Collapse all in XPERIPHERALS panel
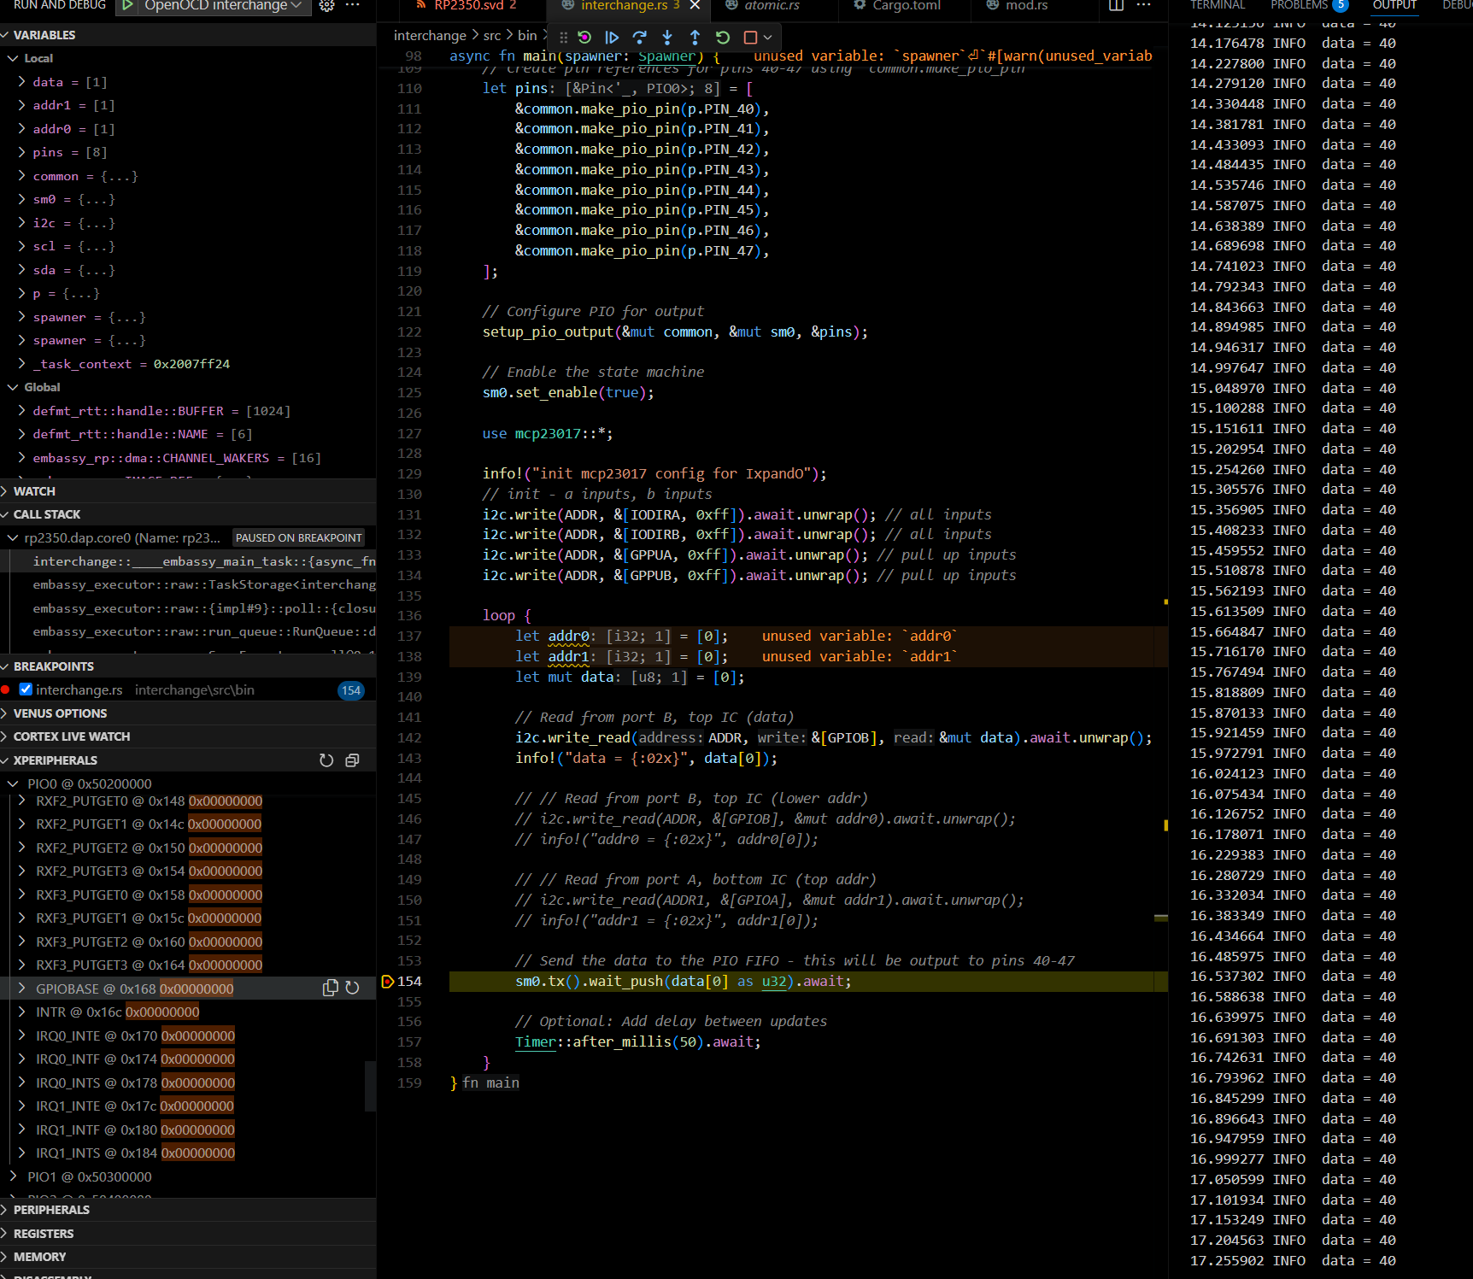The height and width of the screenshot is (1279, 1473). click(x=352, y=760)
